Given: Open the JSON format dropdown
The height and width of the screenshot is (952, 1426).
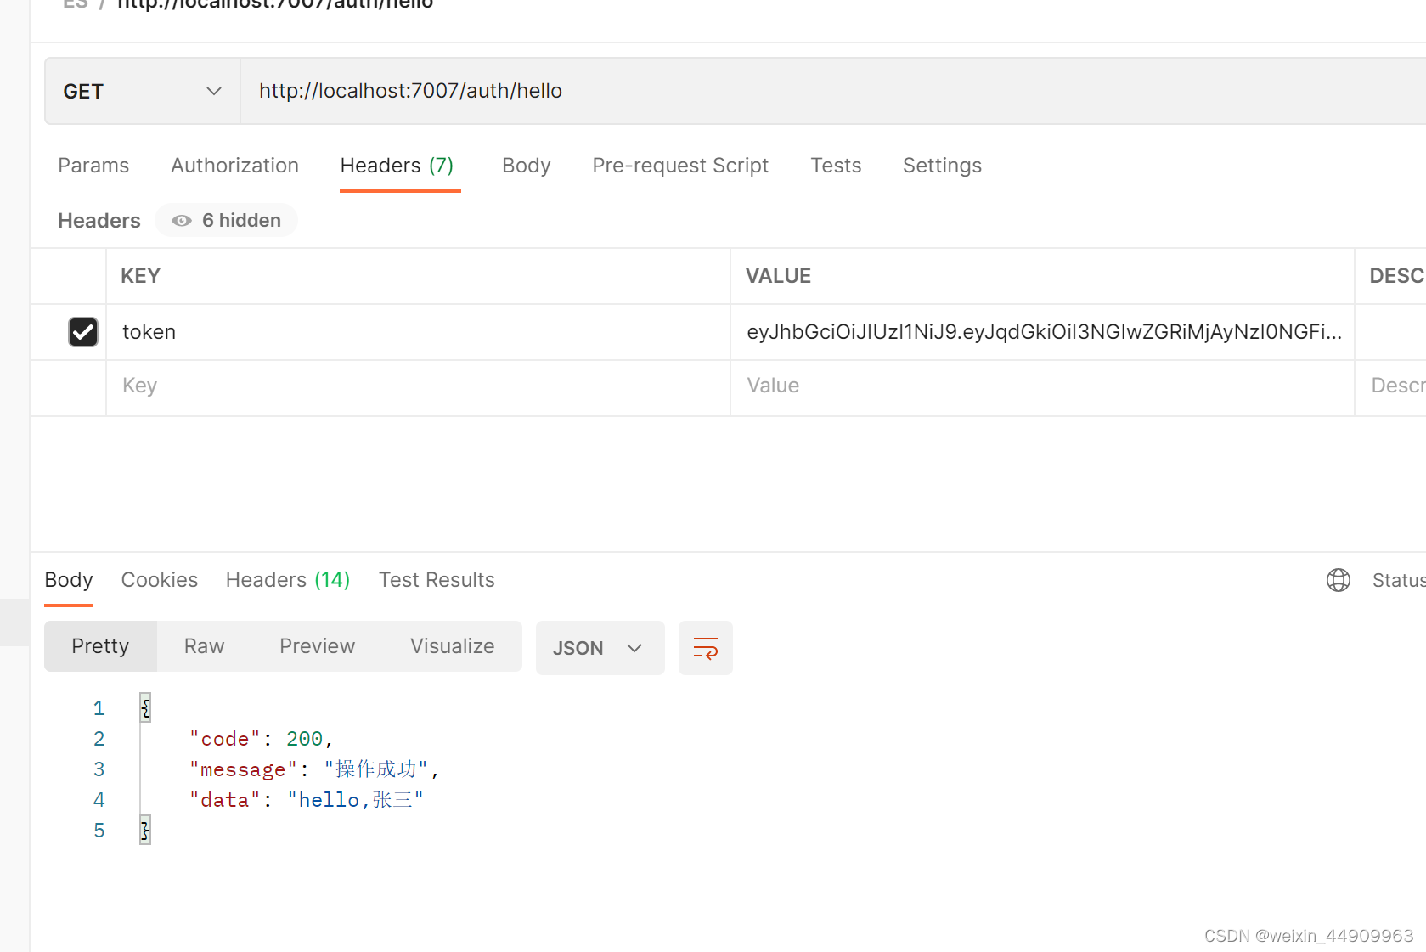Looking at the screenshot, I should (600, 648).
